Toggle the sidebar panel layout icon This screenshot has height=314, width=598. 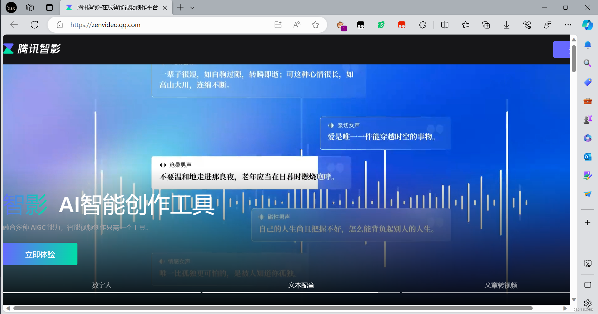tap(587, 285)
